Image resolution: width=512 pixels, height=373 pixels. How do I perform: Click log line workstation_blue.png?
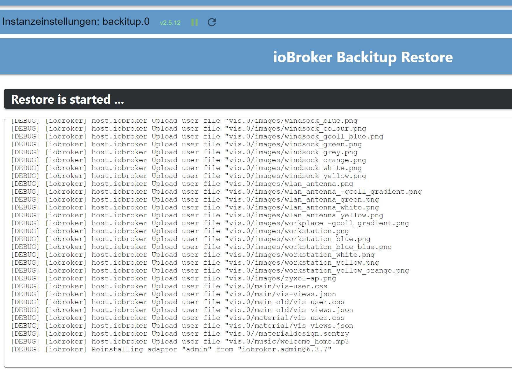click(x=191, y=239)
